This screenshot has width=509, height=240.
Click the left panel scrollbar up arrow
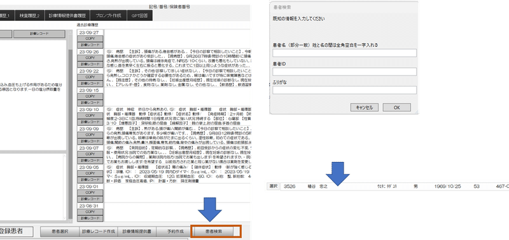click(x=71, y=33)
